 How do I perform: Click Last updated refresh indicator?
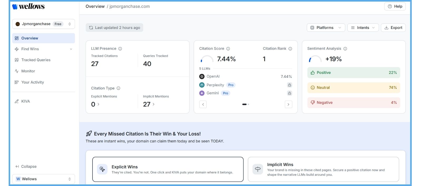(114, 28)
